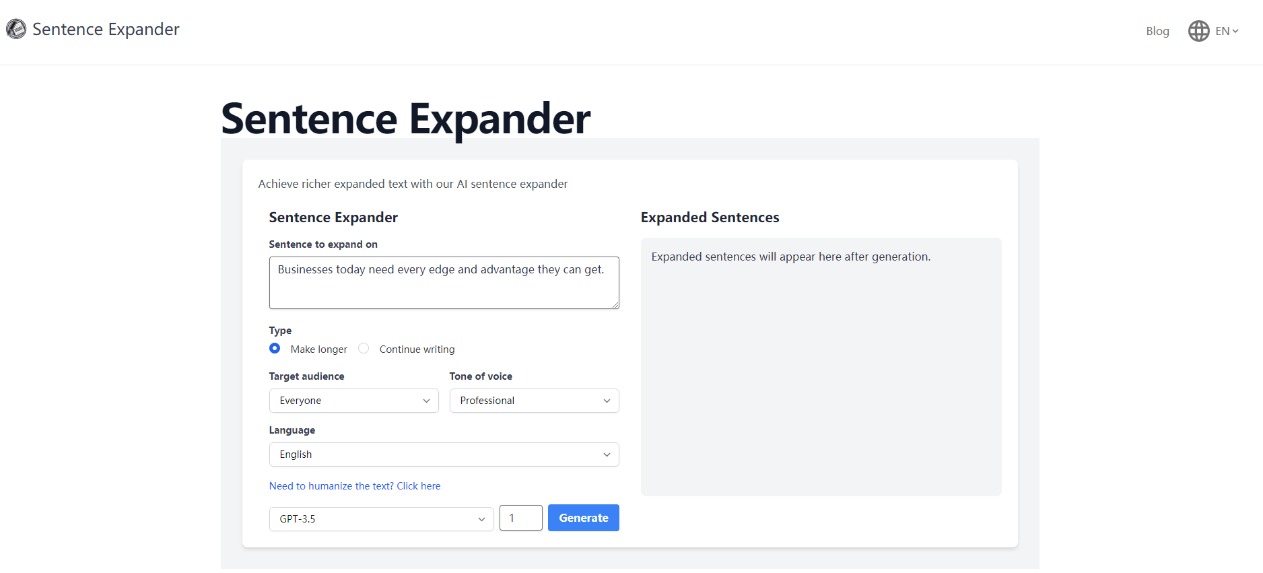Click the globe language icon
The width and height of the screenshot is (1263, 573).
(x=1198, y=31)
